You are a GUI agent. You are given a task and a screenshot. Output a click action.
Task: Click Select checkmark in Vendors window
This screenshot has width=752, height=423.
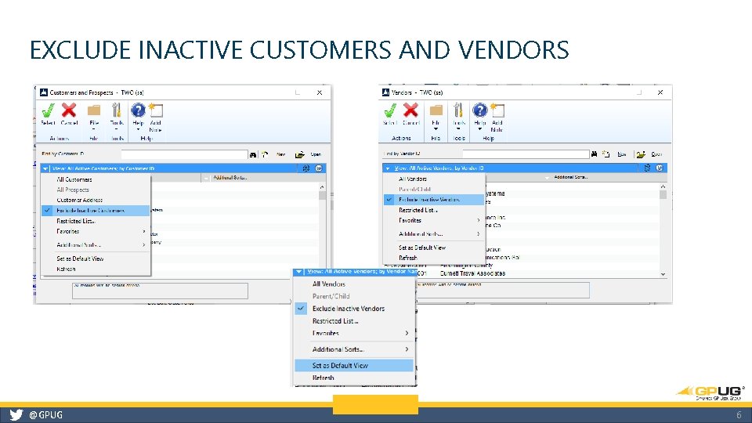point(390,110)
